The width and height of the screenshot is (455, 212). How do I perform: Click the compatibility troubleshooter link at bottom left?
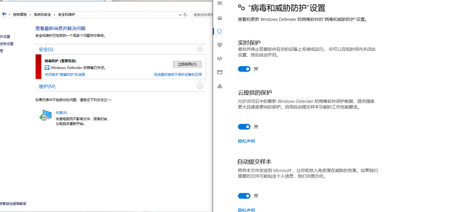[13, 204]
